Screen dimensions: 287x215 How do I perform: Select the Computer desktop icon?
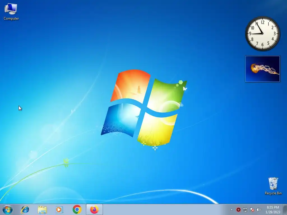(11, 12)
